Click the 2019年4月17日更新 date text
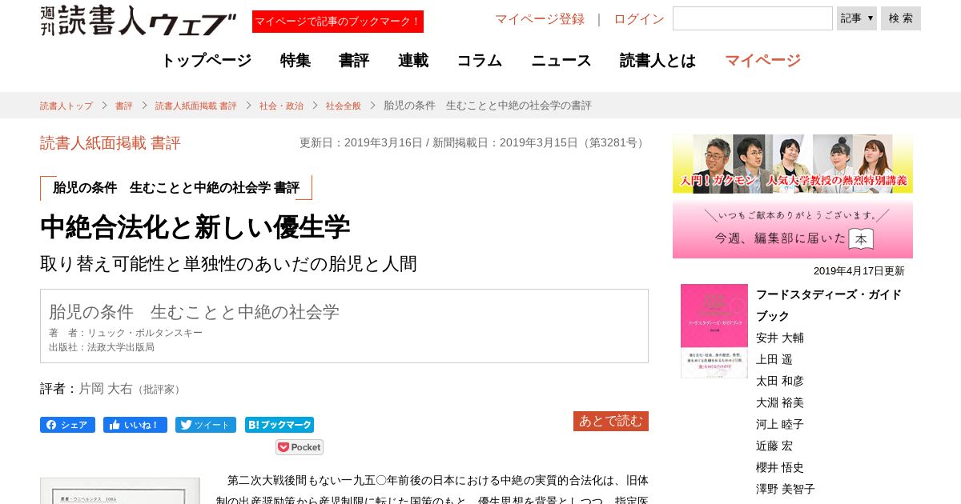961x504 pixels. 859,271
